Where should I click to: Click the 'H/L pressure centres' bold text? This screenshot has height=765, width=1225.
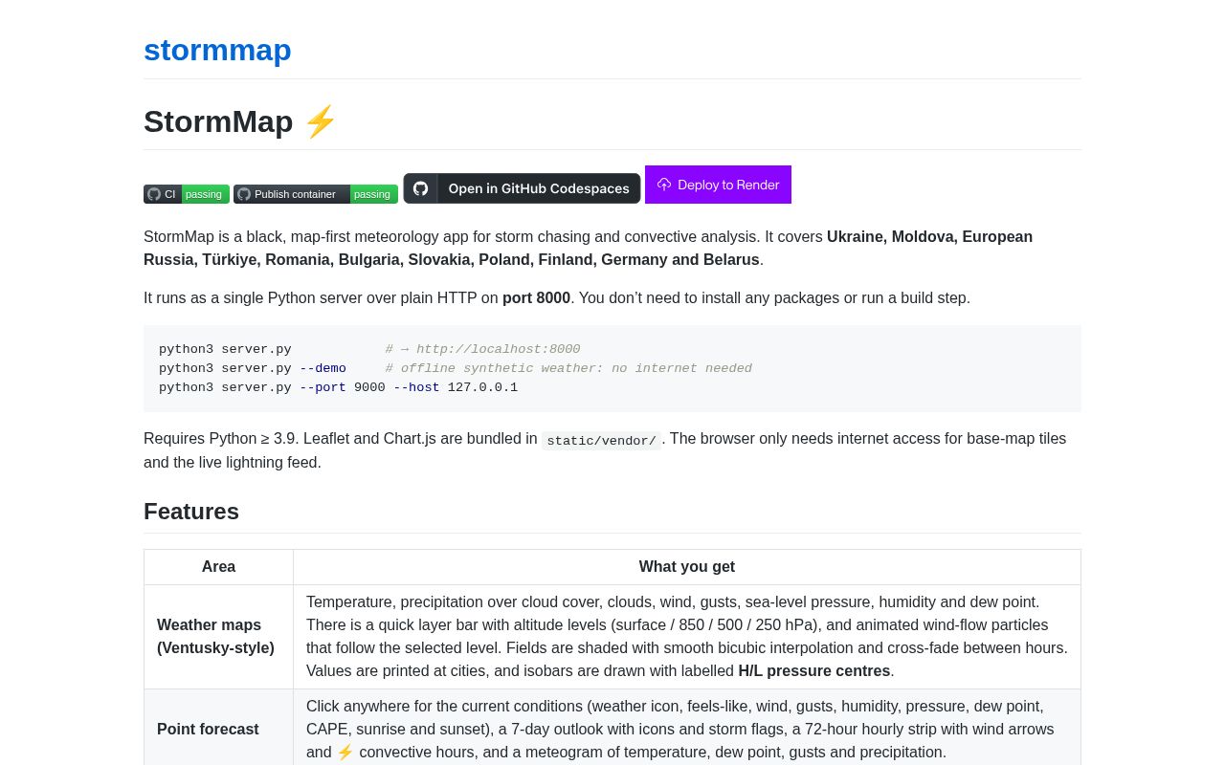coord(814,671)
